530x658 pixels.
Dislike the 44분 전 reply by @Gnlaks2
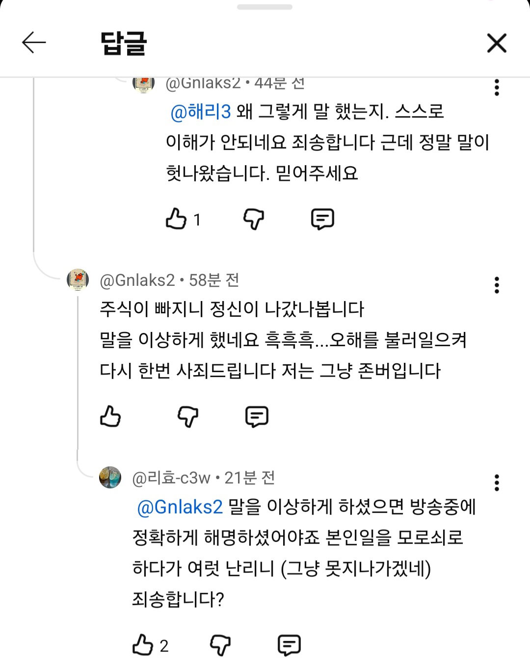pos(254,219)
